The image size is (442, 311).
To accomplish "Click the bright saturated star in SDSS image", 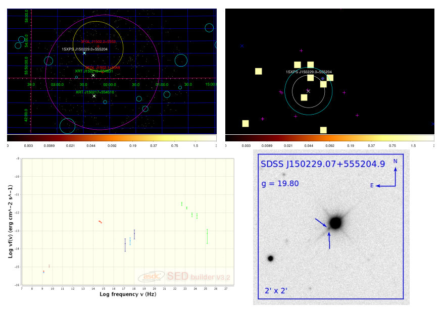I will click(x=335, y=223).
